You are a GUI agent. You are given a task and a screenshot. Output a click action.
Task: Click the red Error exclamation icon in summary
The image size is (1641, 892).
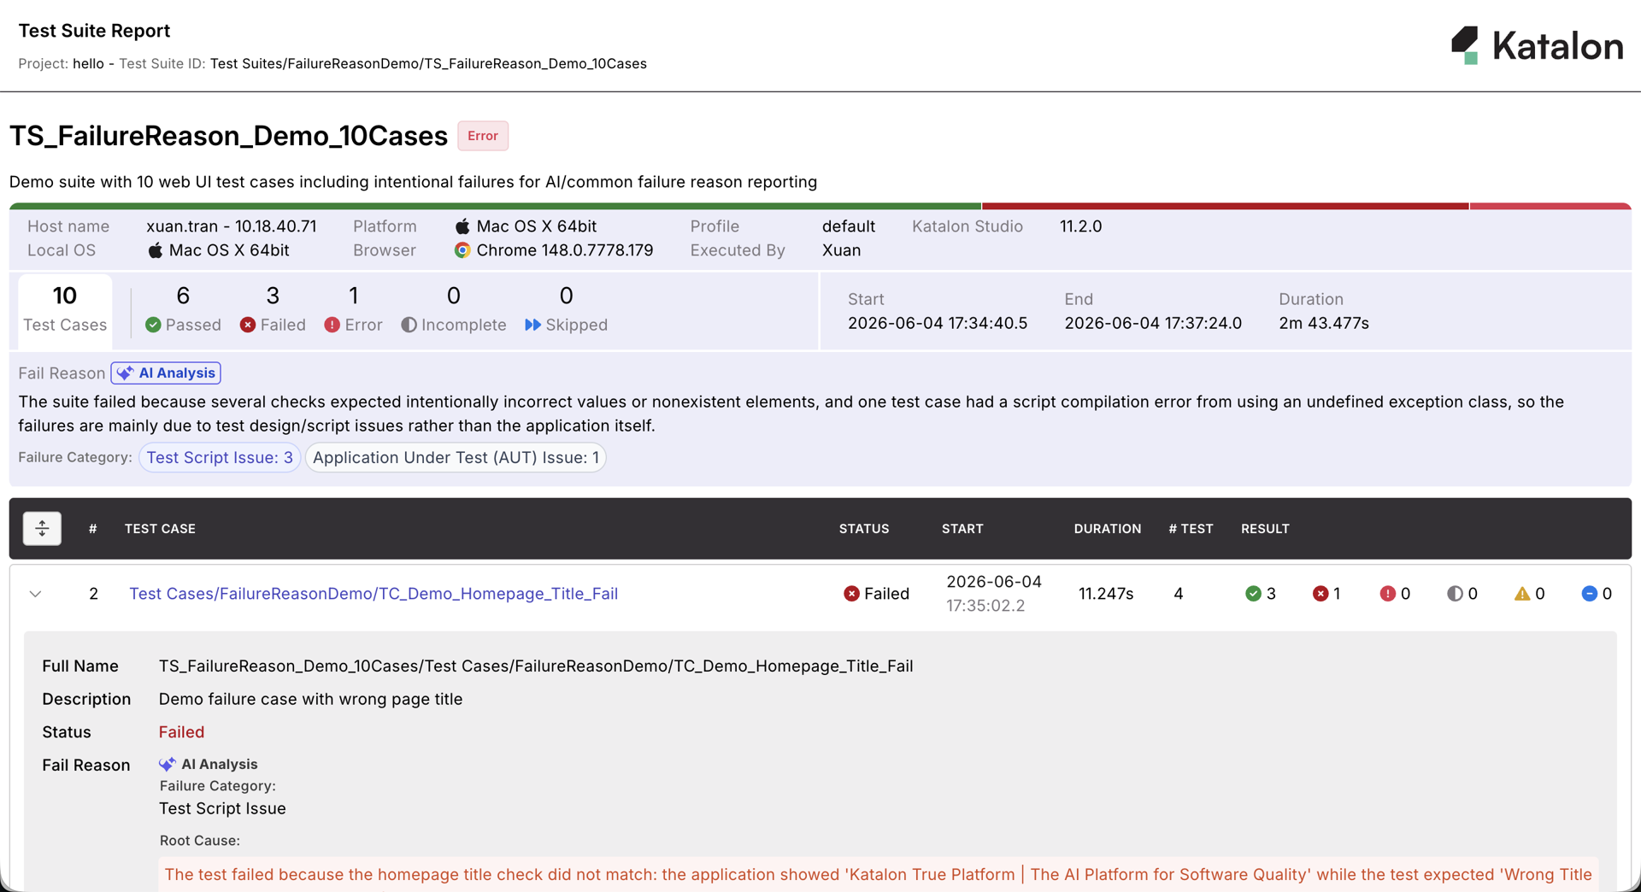(332, 325)
